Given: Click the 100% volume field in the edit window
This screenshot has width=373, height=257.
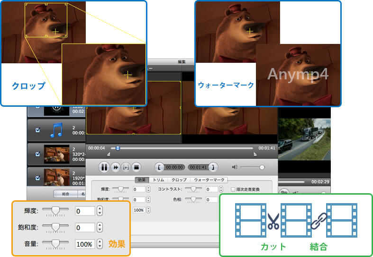Looking at the screenshot, I should [x=139, y=210].
